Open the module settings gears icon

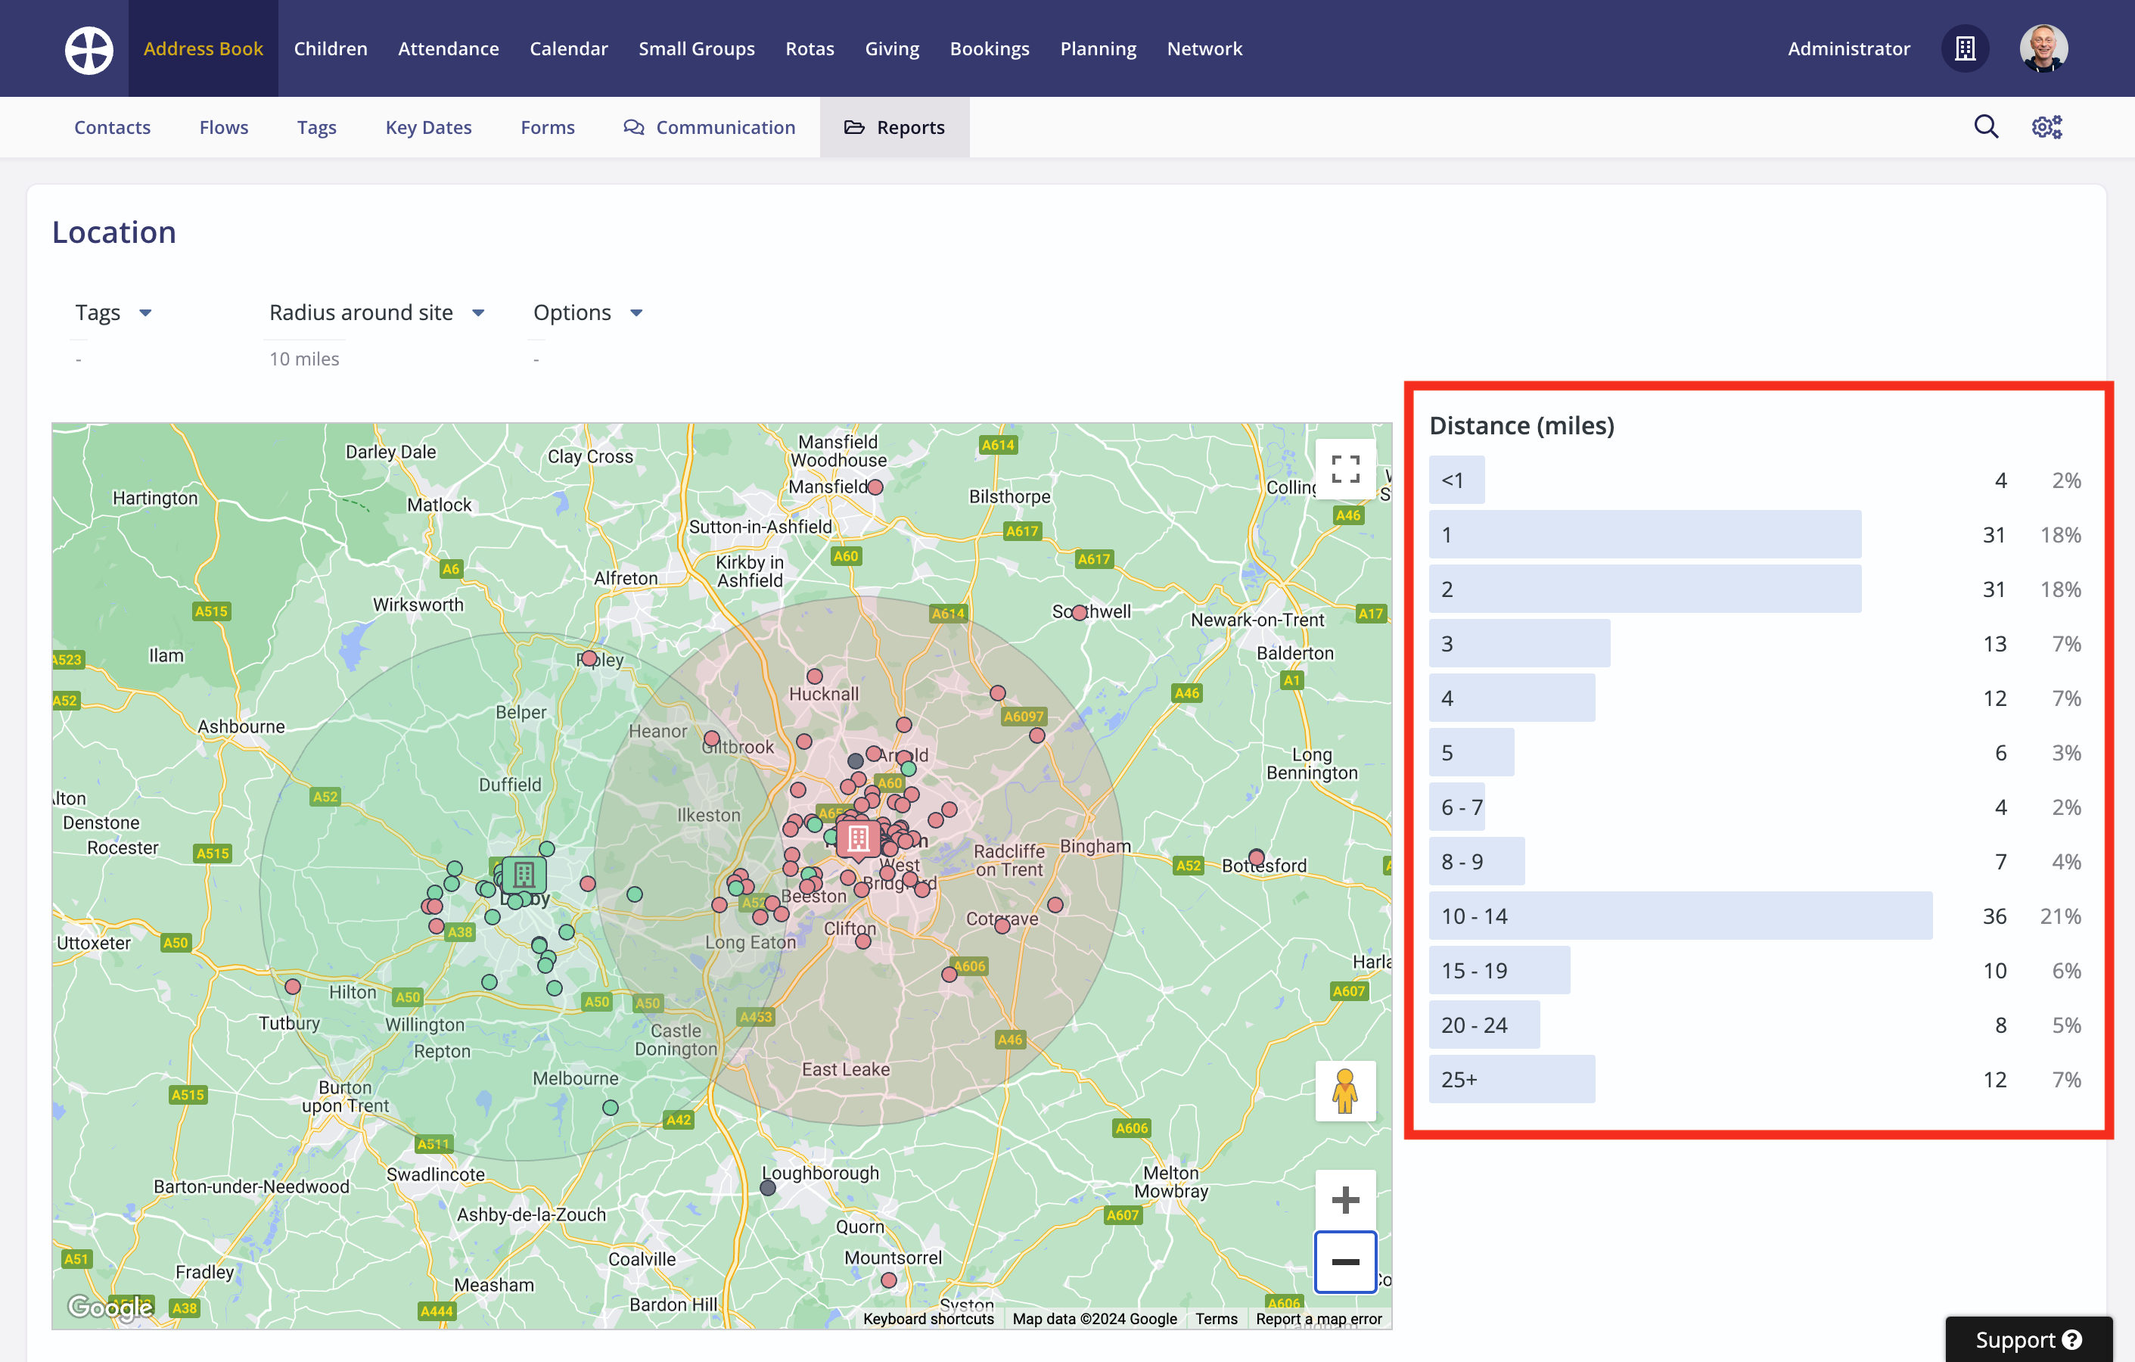[x=2046, y=127]
